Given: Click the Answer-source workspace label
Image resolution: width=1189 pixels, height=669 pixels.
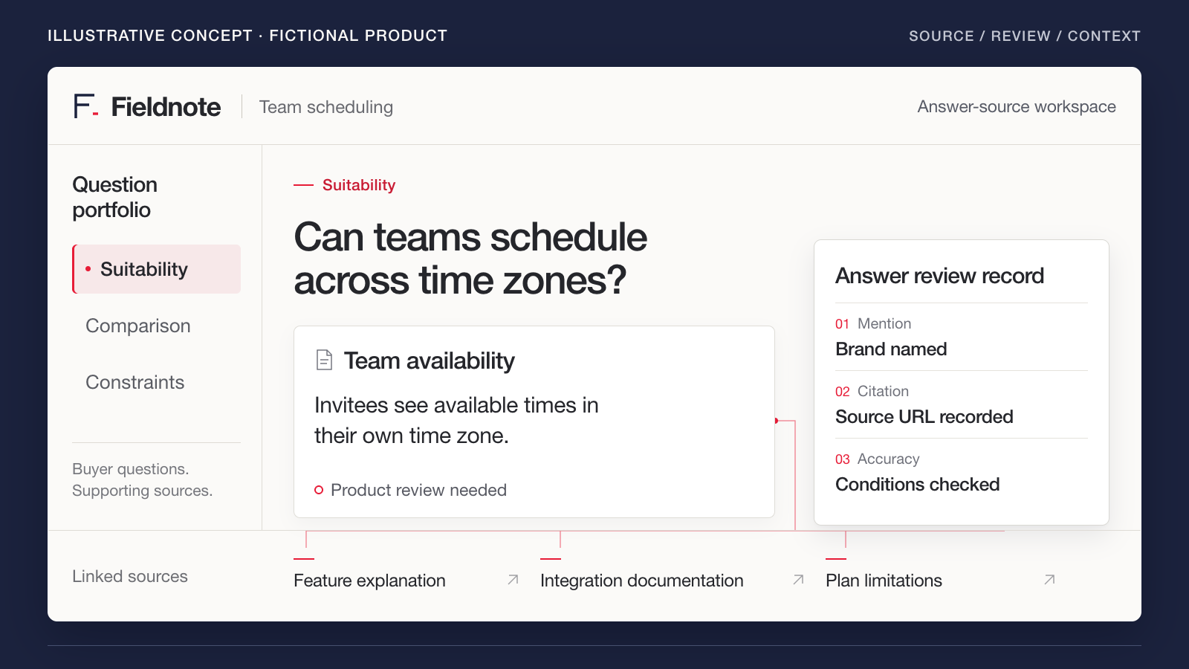Looking at the screenshot, I should point(1017,106).
